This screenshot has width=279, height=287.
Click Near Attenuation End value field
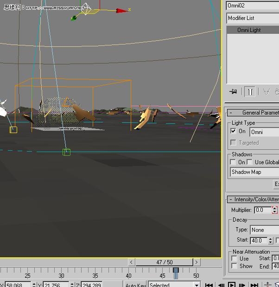275,266
